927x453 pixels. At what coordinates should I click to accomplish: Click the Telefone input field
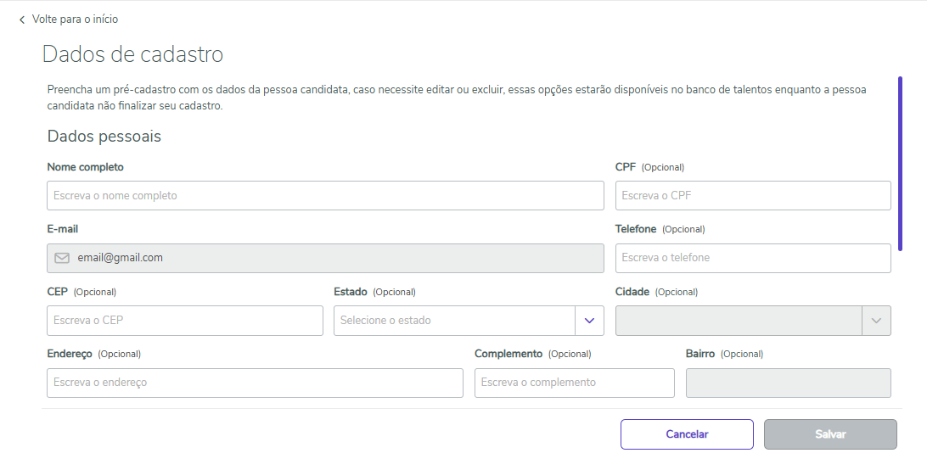coord(753,258)
